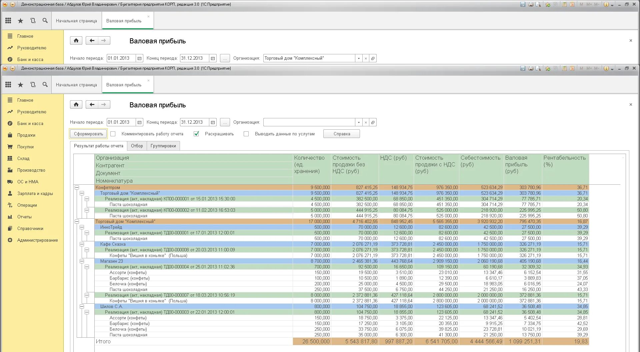640x352 pixels.
Task: Clear Organization field in back window
Action: tap(366, 58)
